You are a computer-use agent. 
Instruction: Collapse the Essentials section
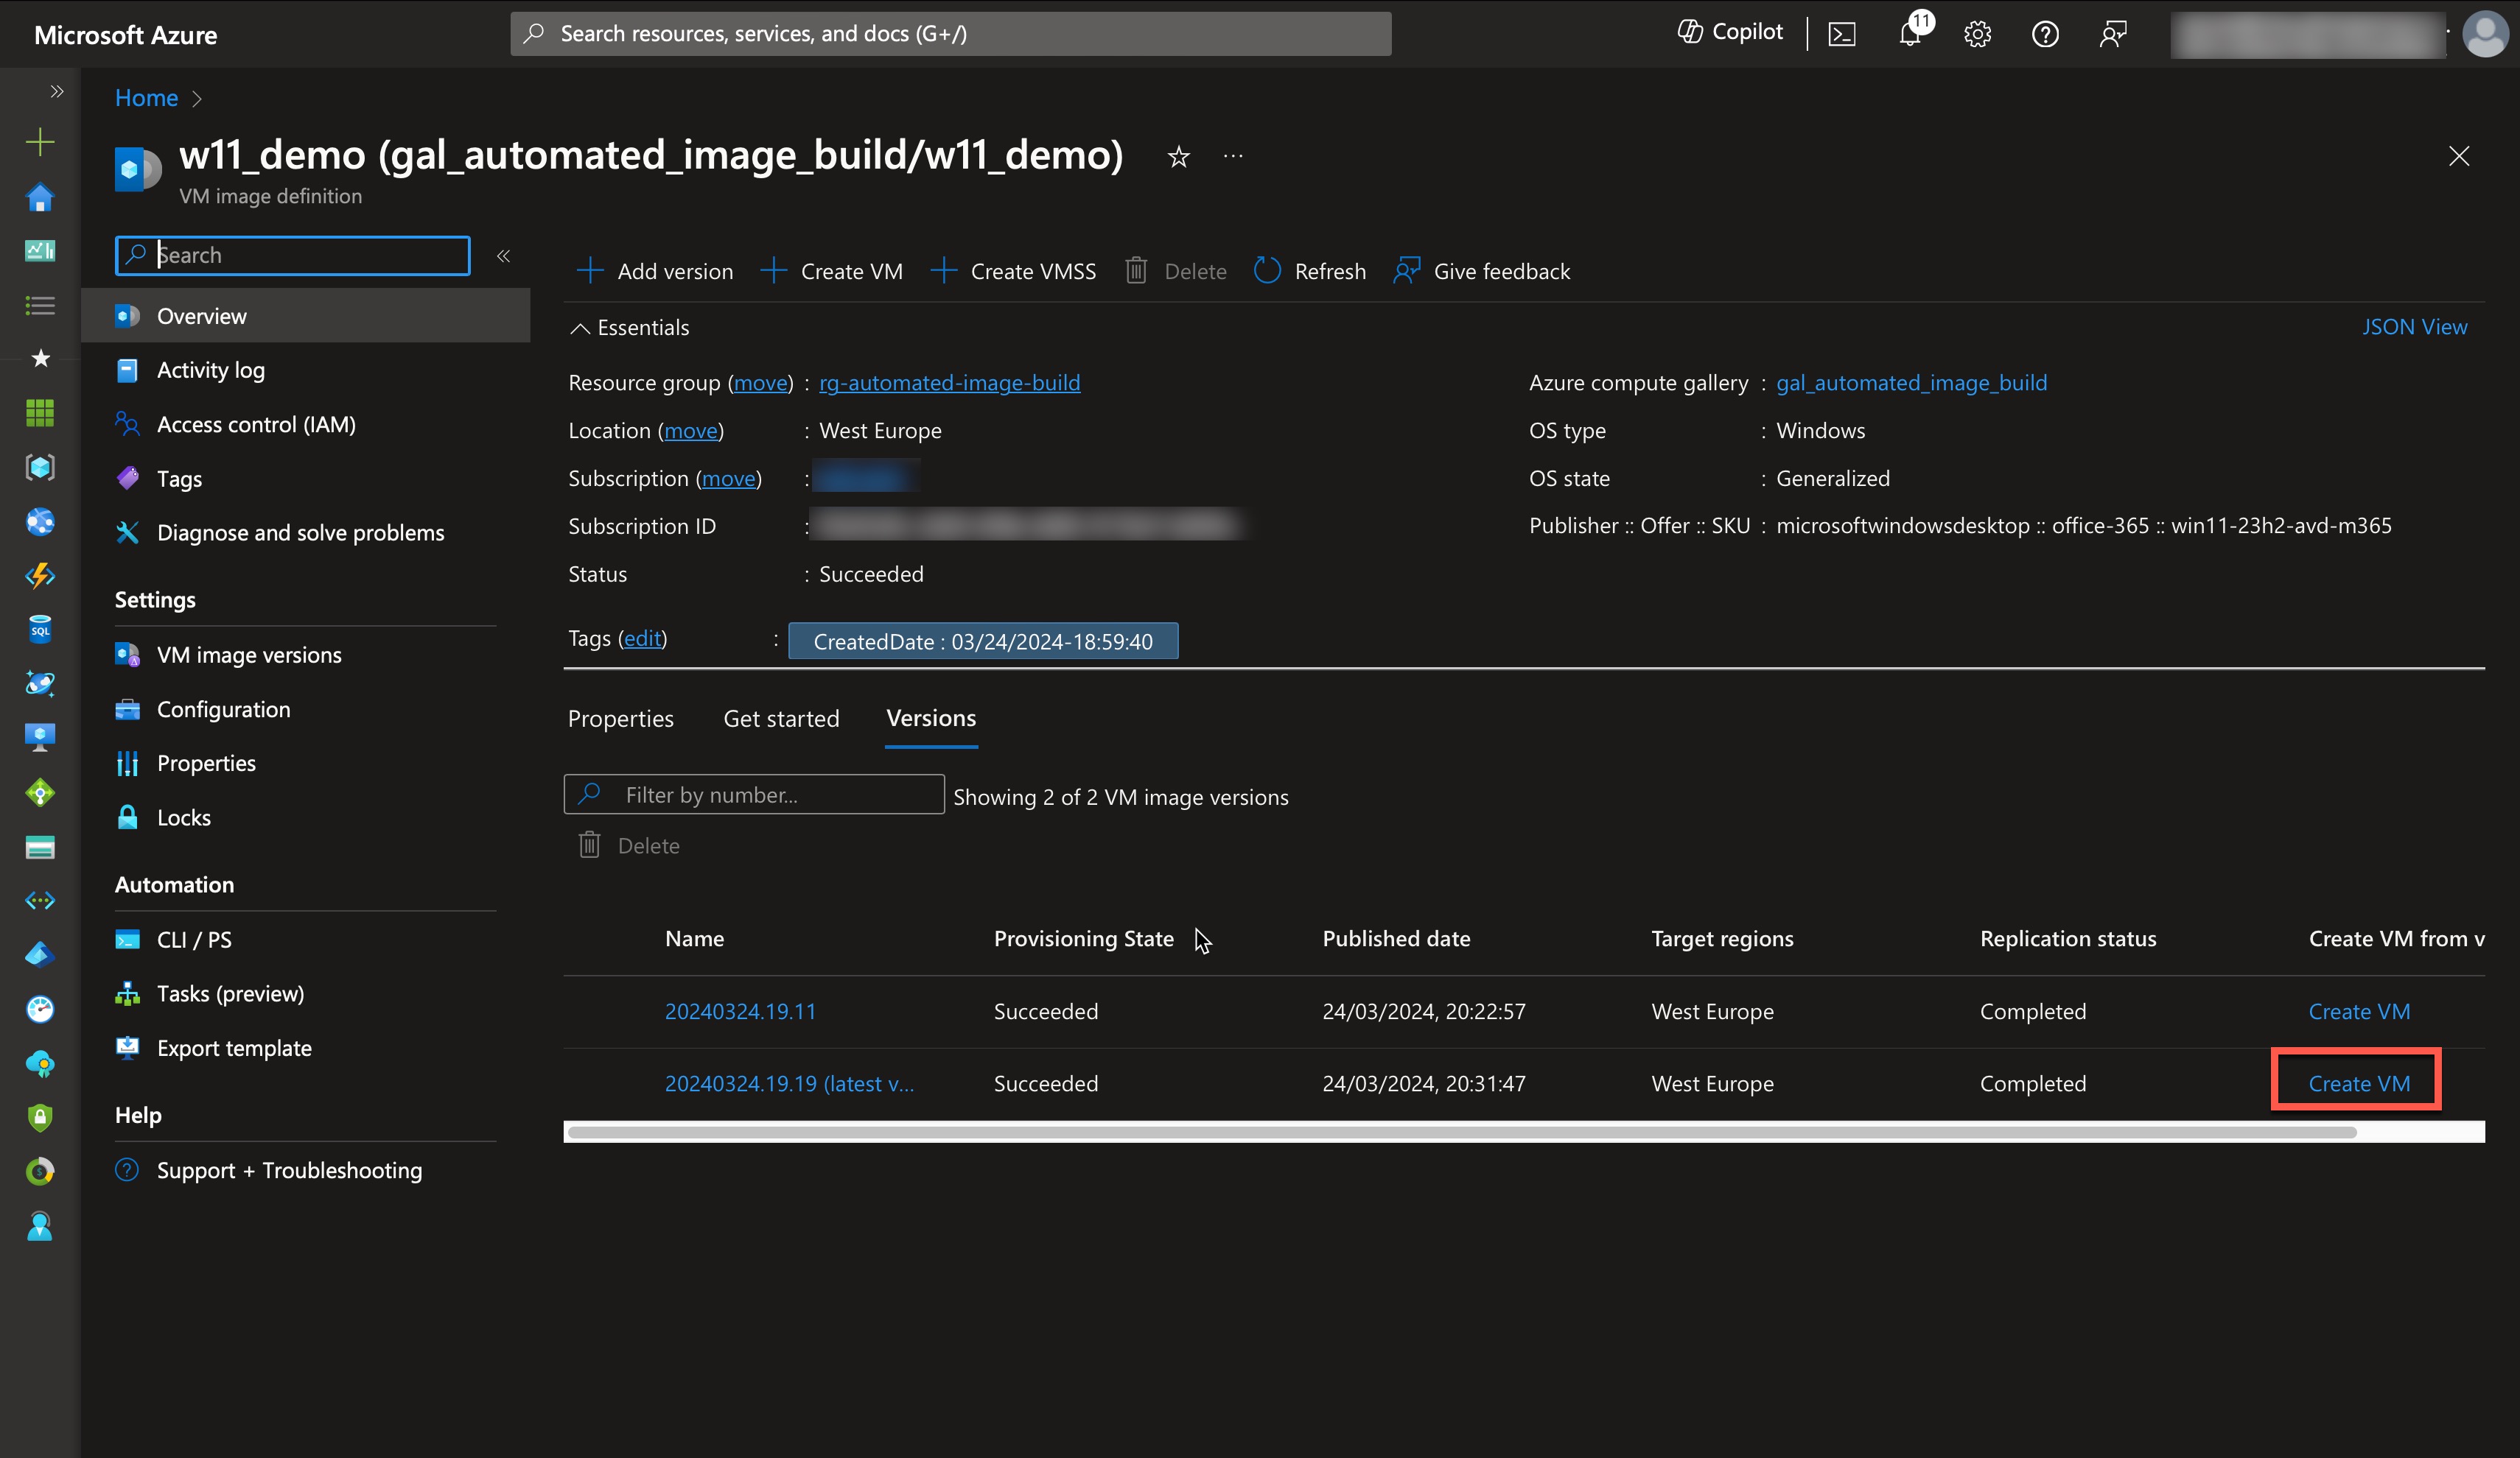point(629,328)
